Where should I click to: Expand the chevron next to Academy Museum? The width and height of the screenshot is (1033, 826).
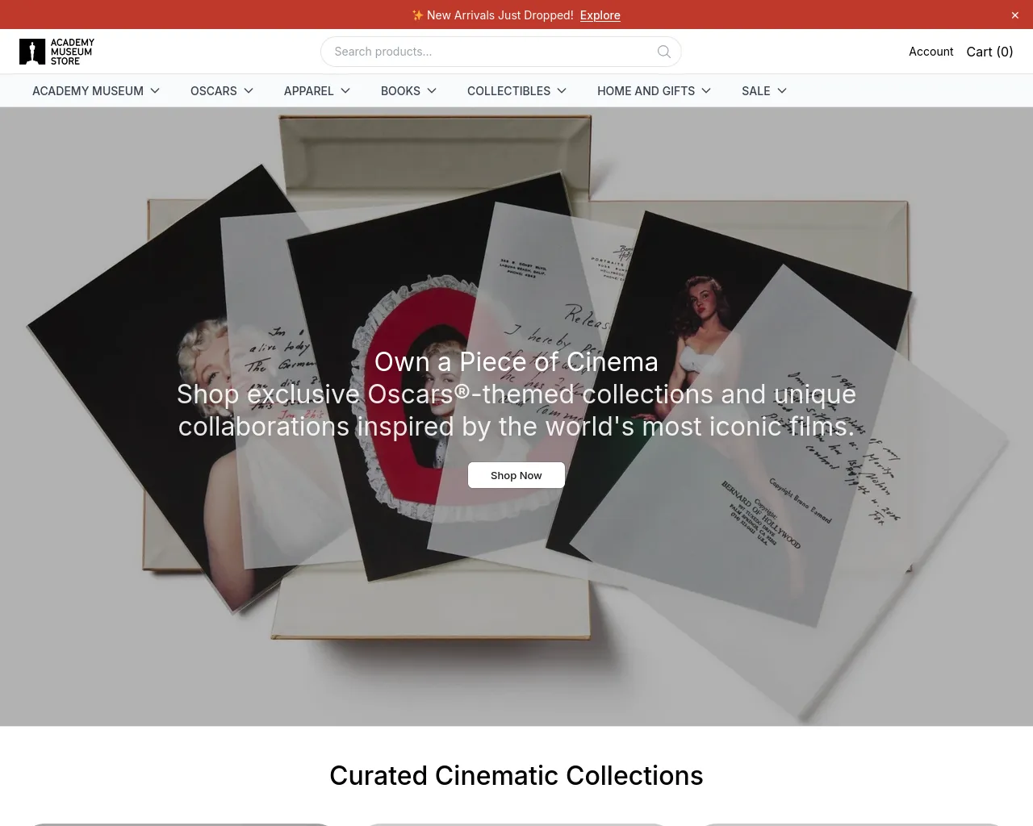coord(155,91)
